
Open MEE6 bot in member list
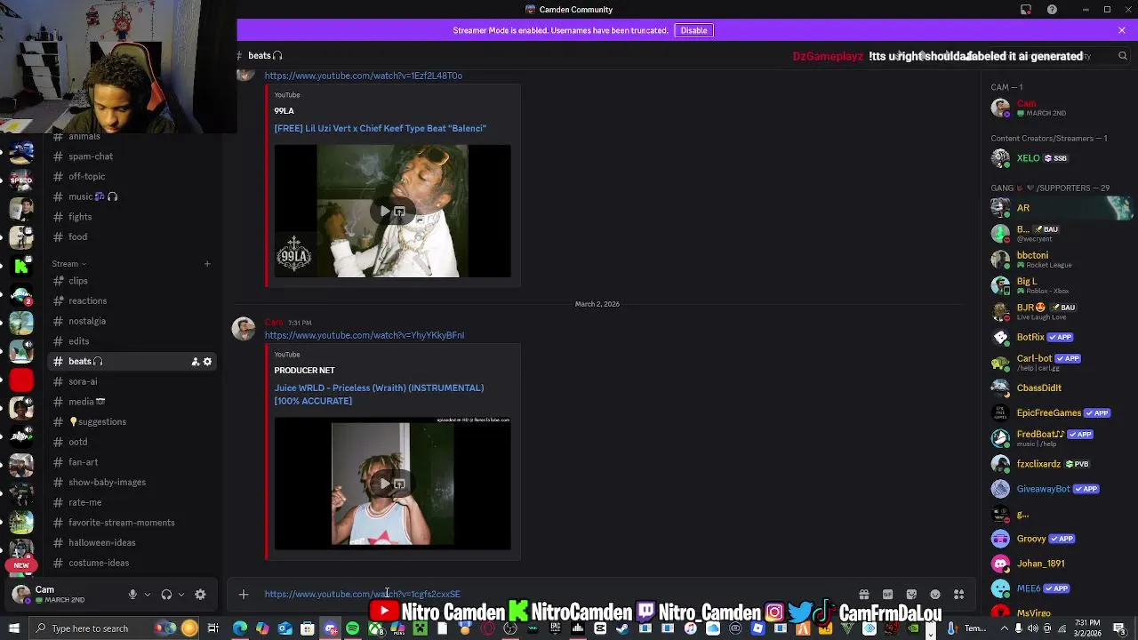pos(1057,588)
